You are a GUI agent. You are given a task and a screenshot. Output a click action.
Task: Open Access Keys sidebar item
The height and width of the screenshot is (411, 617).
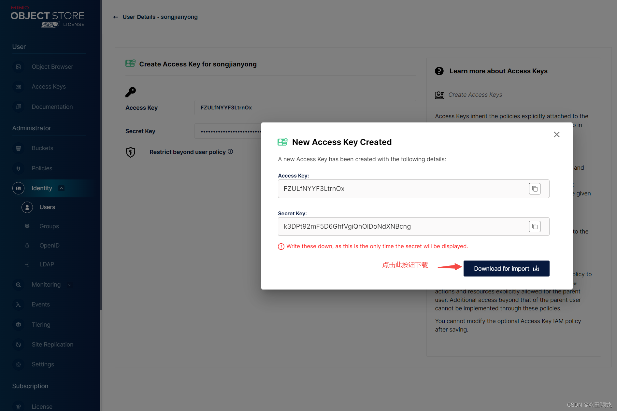[49, 87]
